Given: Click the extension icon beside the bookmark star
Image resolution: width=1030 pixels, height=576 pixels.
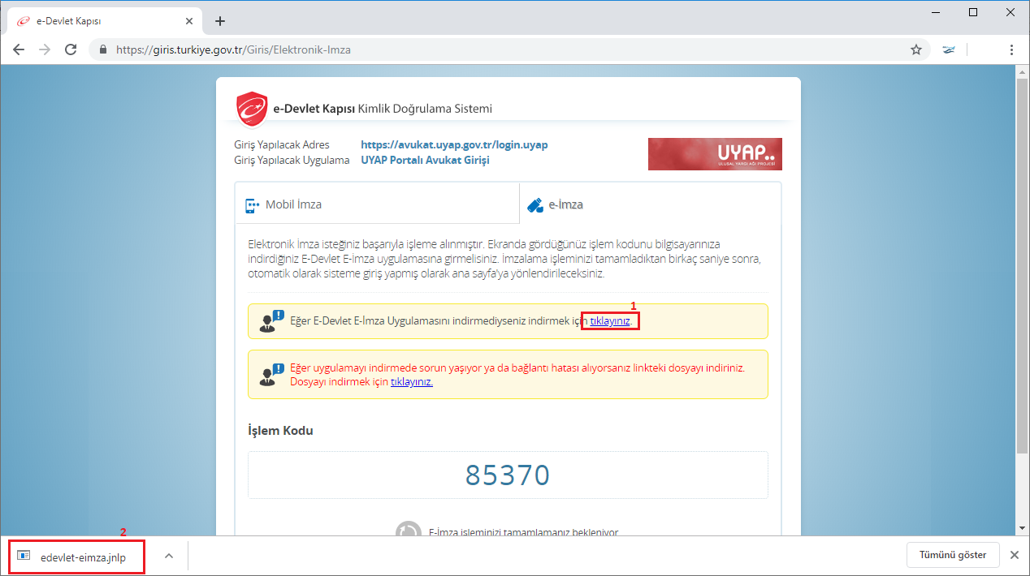Looking at the screenshot, I should tap(949, 49).
